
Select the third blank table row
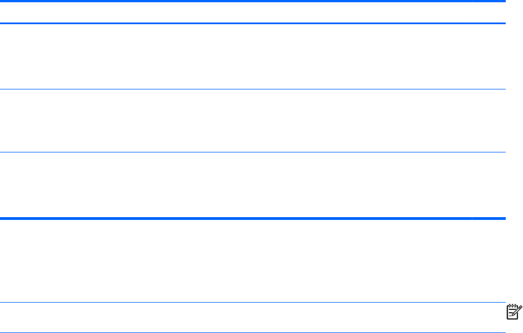point(253,185)
